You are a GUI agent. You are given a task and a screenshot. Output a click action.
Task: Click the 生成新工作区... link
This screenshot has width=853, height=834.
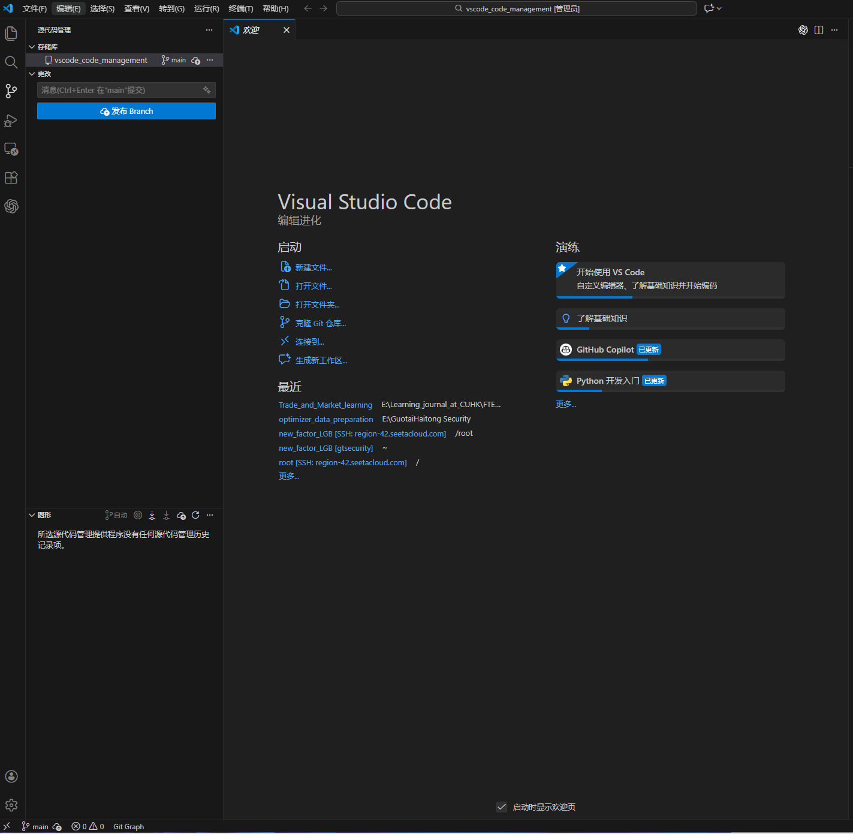click(x=321, y=360)
